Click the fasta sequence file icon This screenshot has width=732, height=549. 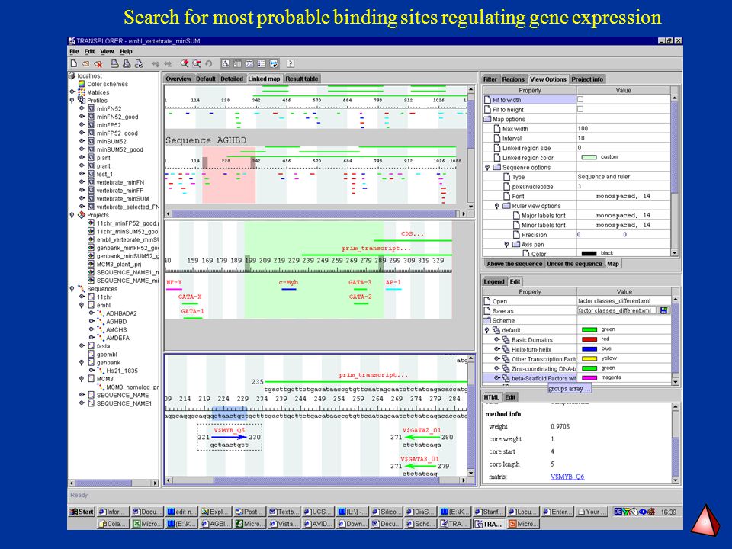[91, 346]
